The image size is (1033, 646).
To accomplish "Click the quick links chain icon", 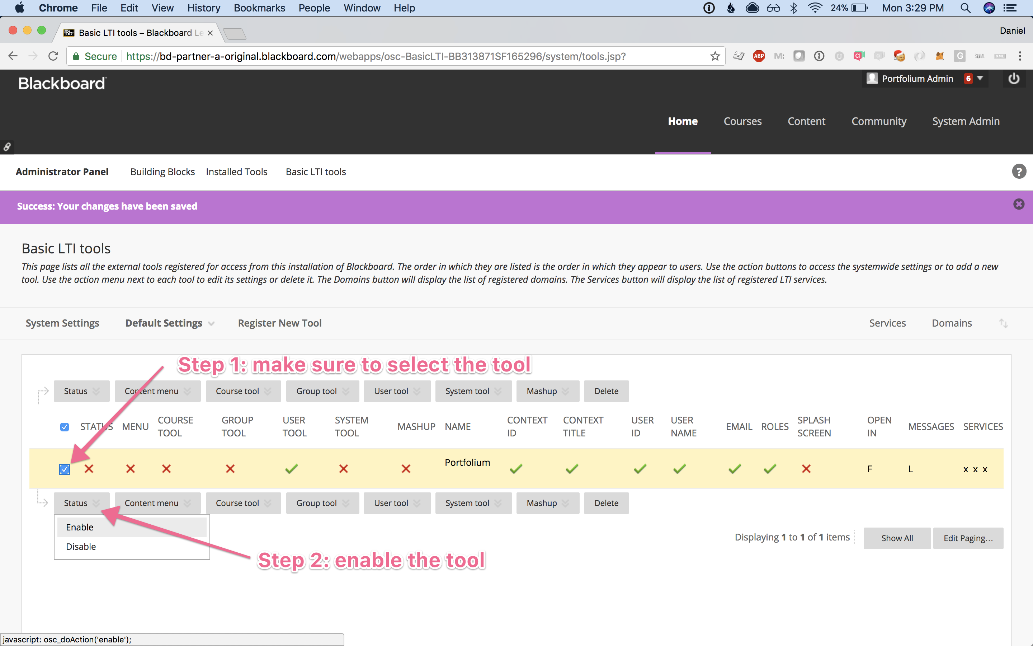I will 7,147.
